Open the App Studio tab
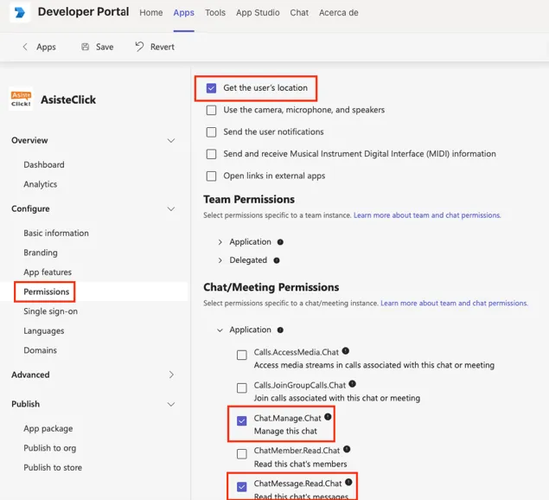The image size is (549, 500). pos(258,13)
